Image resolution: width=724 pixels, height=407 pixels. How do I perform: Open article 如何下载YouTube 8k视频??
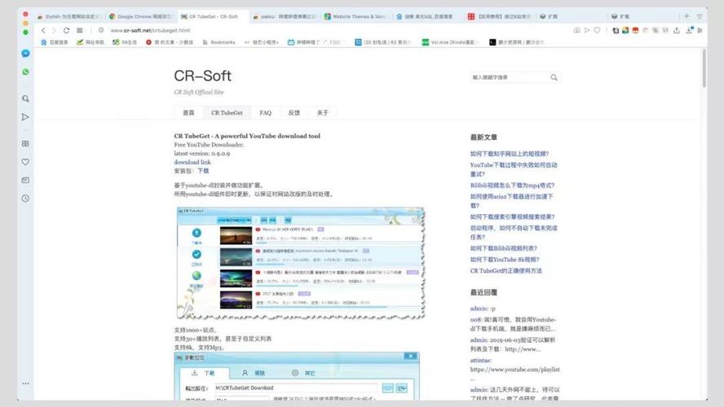tap(505, 260)
